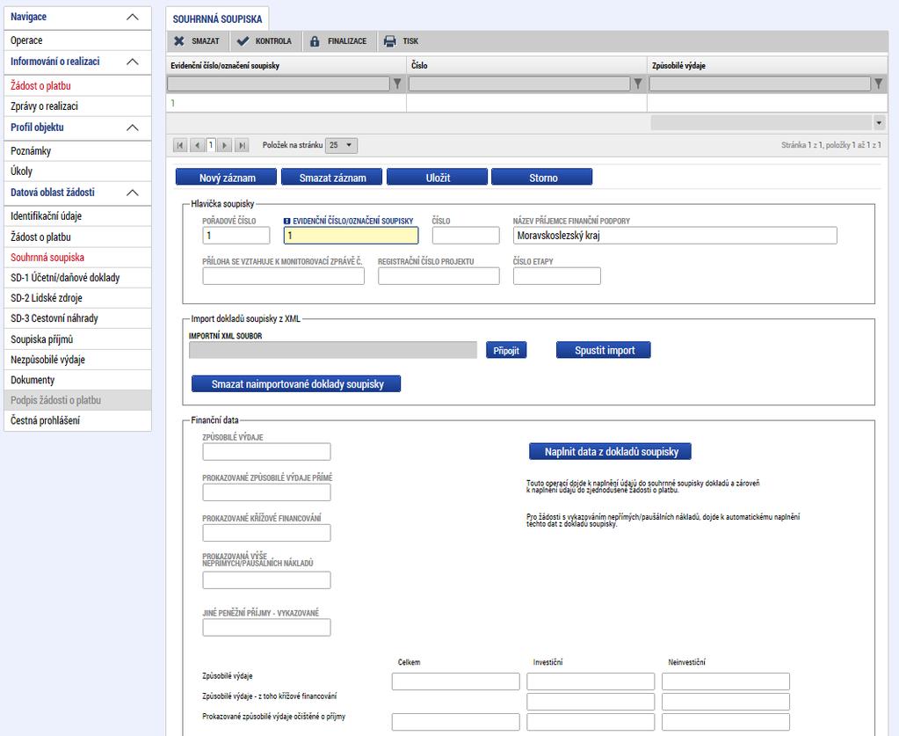The height and width of the screenshot is (736, 899).
Task: Focus the Příloha se vztahuje k monitorovací zprávě field
Action: (x=283, y=276)
